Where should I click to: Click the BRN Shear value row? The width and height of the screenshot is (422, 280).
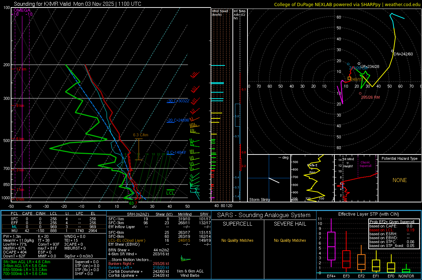click(139, 250)
